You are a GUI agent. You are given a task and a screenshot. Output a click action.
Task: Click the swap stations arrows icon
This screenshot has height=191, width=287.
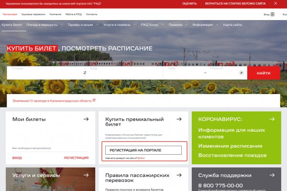tap(85, 73)
